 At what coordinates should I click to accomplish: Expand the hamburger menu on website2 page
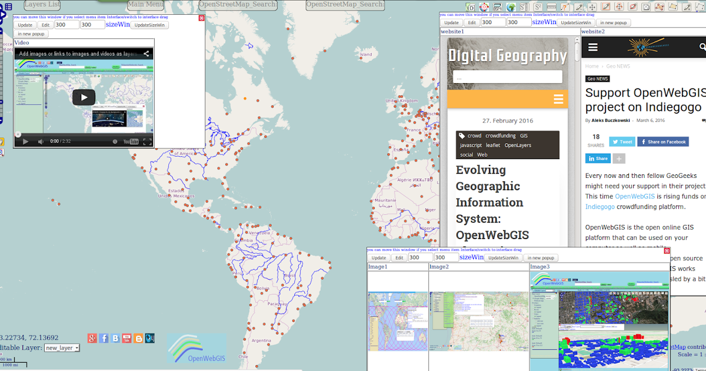pos(594,47)
